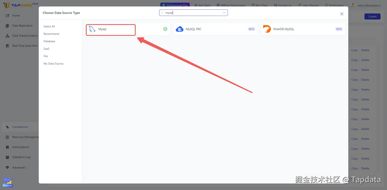Pick the PolarDB MySQL data source
This screenshot has height=190, width=387.
303,29
